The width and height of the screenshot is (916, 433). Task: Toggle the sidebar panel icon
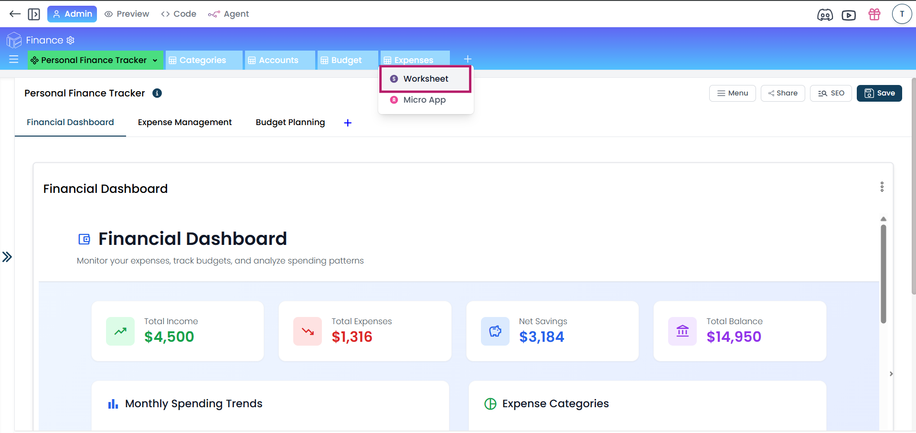34,14
